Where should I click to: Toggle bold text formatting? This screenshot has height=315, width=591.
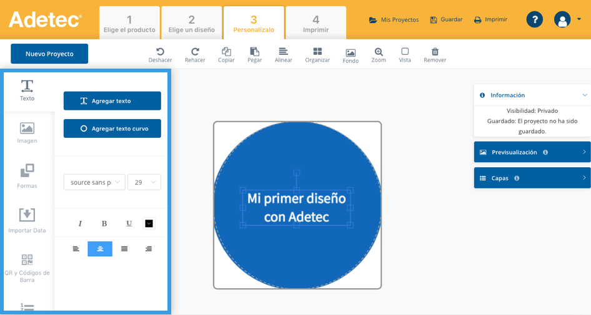(104, 223)
